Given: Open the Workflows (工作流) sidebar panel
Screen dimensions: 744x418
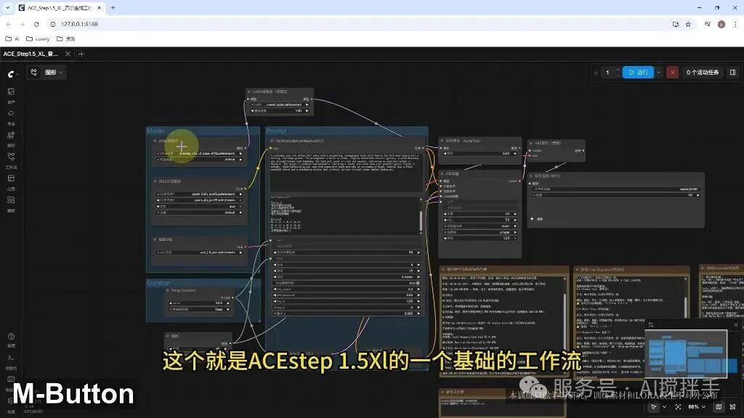Looking at the screenshot, I should pyautogui.click(x=11, y=160).
